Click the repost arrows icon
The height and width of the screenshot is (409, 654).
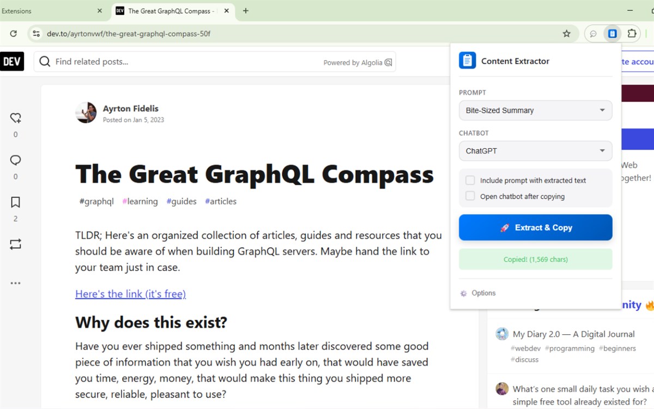point(15,244)
